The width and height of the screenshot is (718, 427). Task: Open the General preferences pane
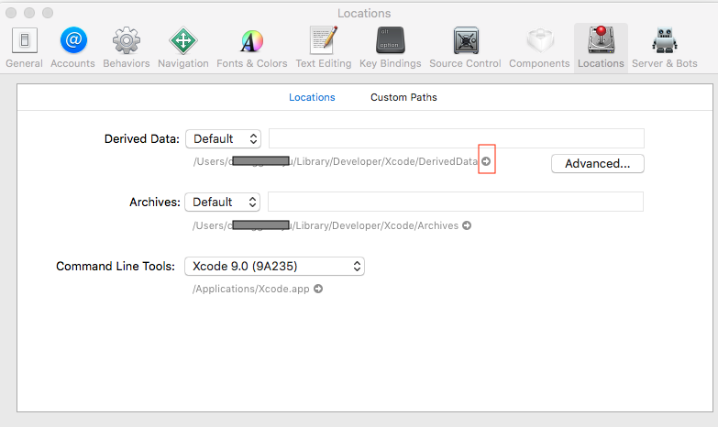pos(24,48)
